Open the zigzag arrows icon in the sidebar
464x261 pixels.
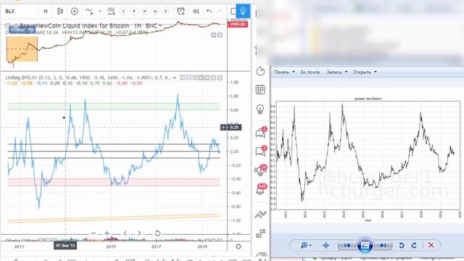(261, 215)
